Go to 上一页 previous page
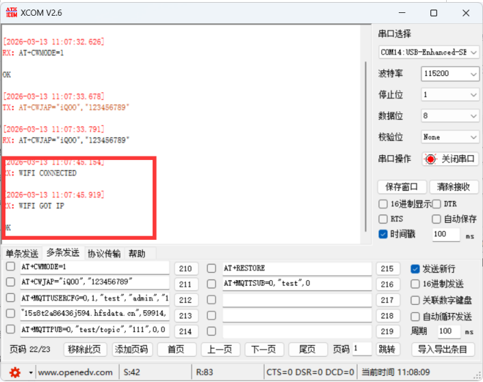Screen dimensions: 483x382 click(220, 349)
